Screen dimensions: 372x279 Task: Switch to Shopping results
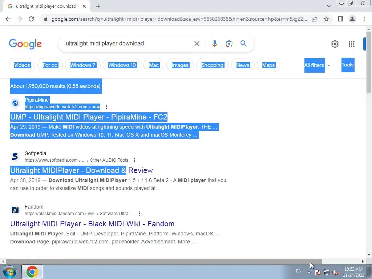(x=212, y=65)
